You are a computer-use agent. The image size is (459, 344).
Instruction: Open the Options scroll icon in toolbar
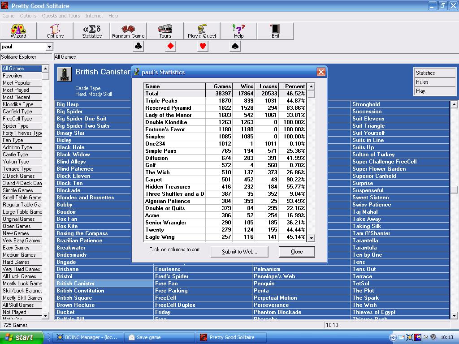(x=55, y=31)
